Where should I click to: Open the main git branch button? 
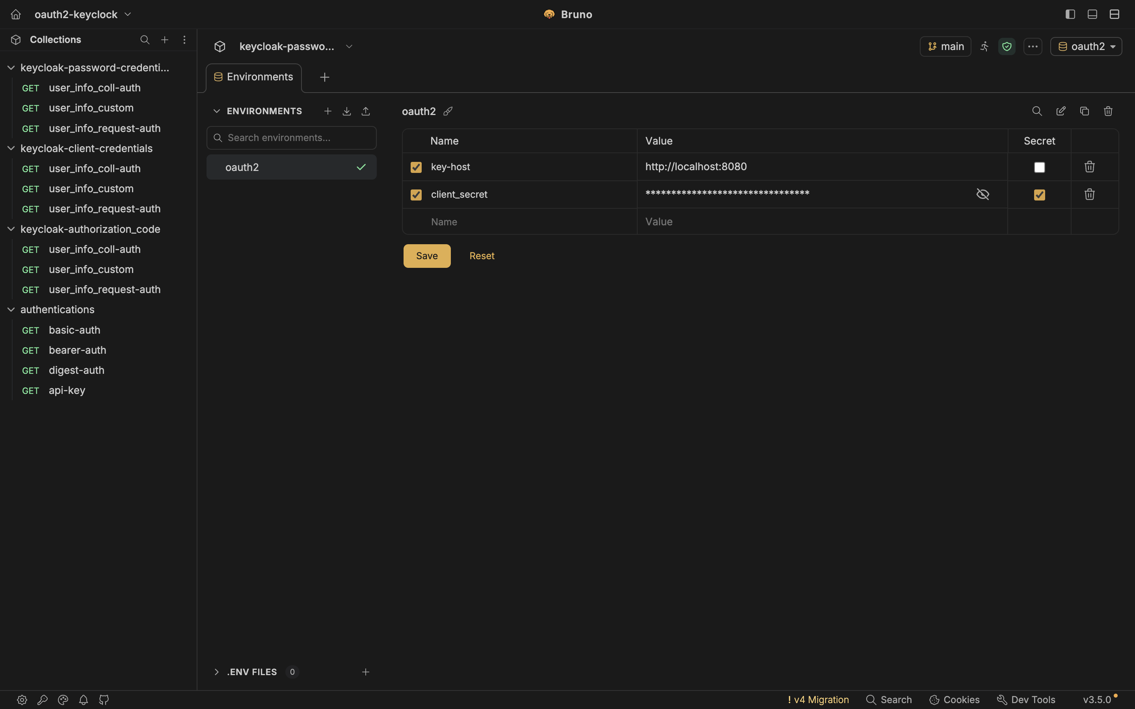(x=945, y=46)
